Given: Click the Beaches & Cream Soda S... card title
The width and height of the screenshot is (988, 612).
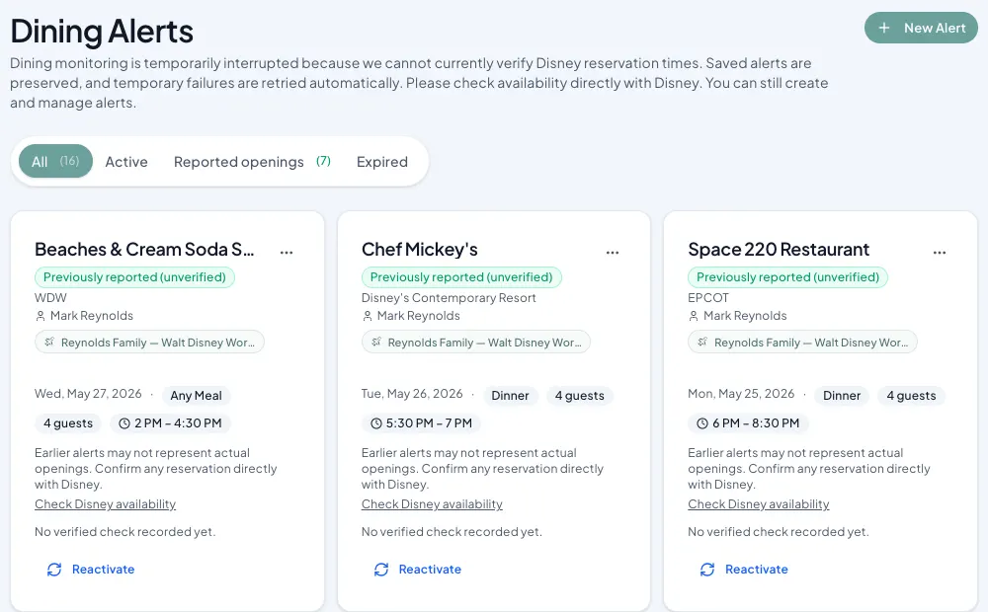Looking at the screenshot, I should [x=144, y=250].
